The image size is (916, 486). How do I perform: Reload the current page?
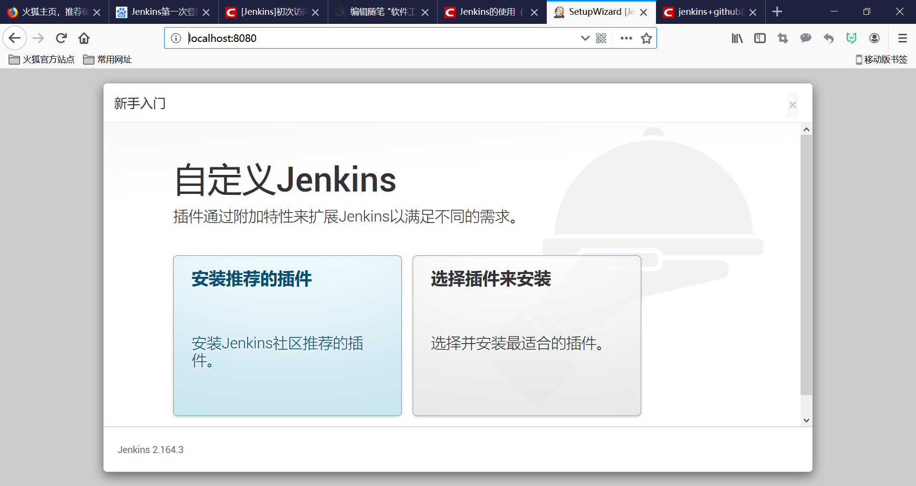[x=61, y=38]
